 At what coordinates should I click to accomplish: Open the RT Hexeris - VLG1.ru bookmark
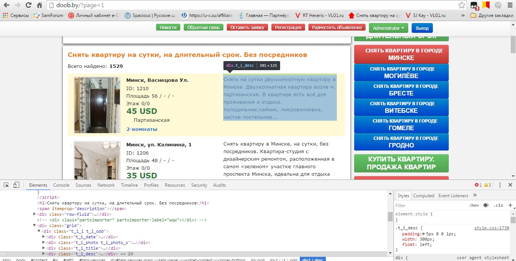(x=319, y=15)
